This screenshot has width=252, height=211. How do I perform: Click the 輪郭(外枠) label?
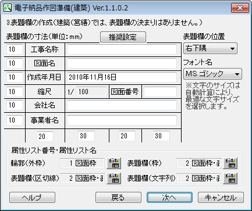(28, 163)
